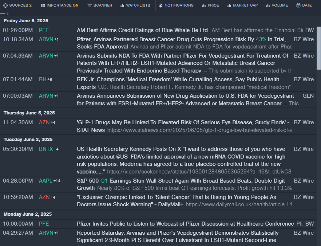Open RFK Jr. Champions 'Medical Freedom' story
Viewport: 321px width, 246px height.
178,83
